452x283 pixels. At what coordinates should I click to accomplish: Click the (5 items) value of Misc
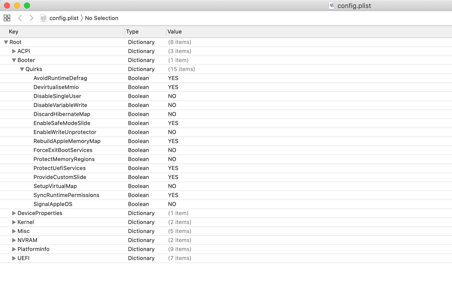coord(180,231)
